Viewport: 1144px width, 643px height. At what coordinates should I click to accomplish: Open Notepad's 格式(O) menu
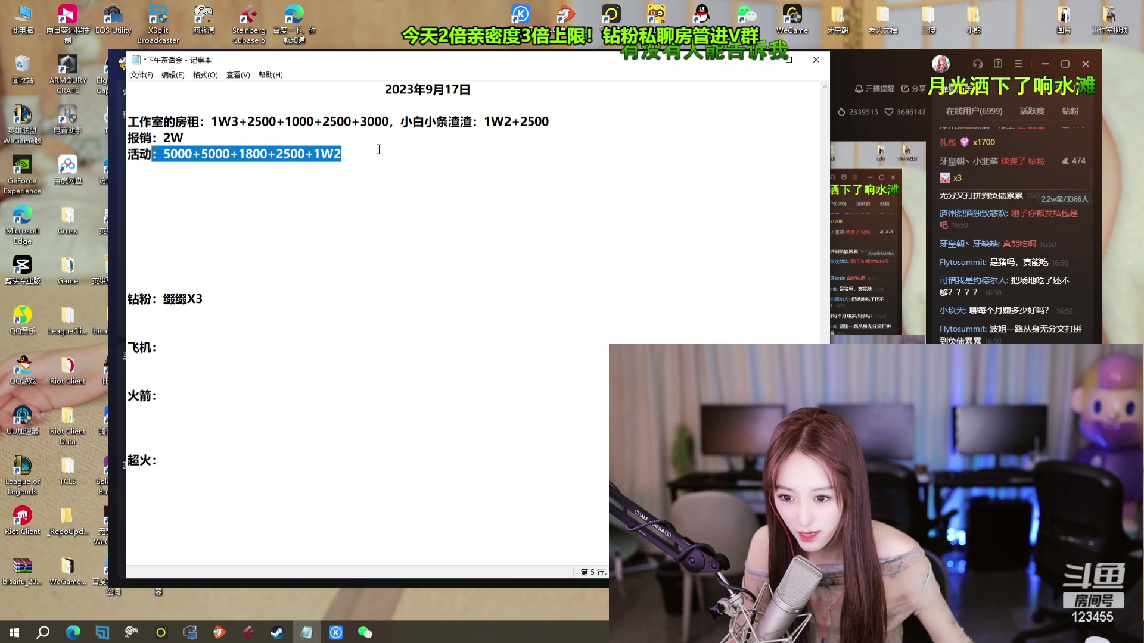point(205,75)
